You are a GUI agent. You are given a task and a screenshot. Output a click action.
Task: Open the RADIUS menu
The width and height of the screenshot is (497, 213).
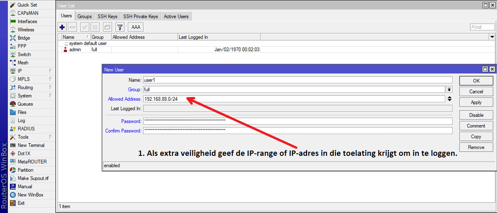(x=26, y=129)
